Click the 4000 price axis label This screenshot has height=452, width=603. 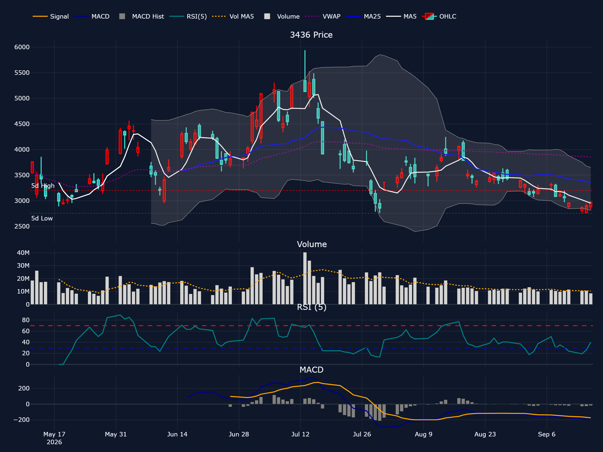pos(22,150)
